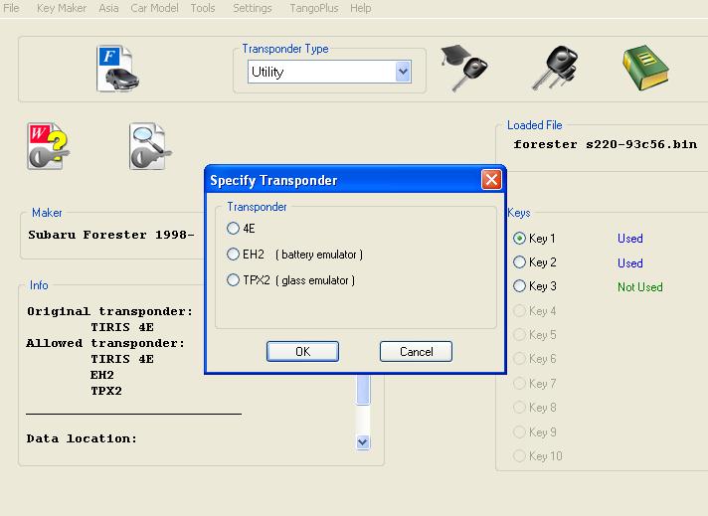Open the TangoPlus menu

[x=314, y=8]
